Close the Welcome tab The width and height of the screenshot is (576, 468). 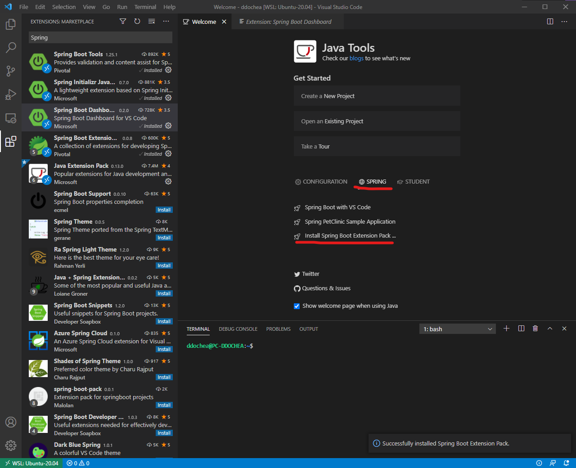(x=224, y=22)
